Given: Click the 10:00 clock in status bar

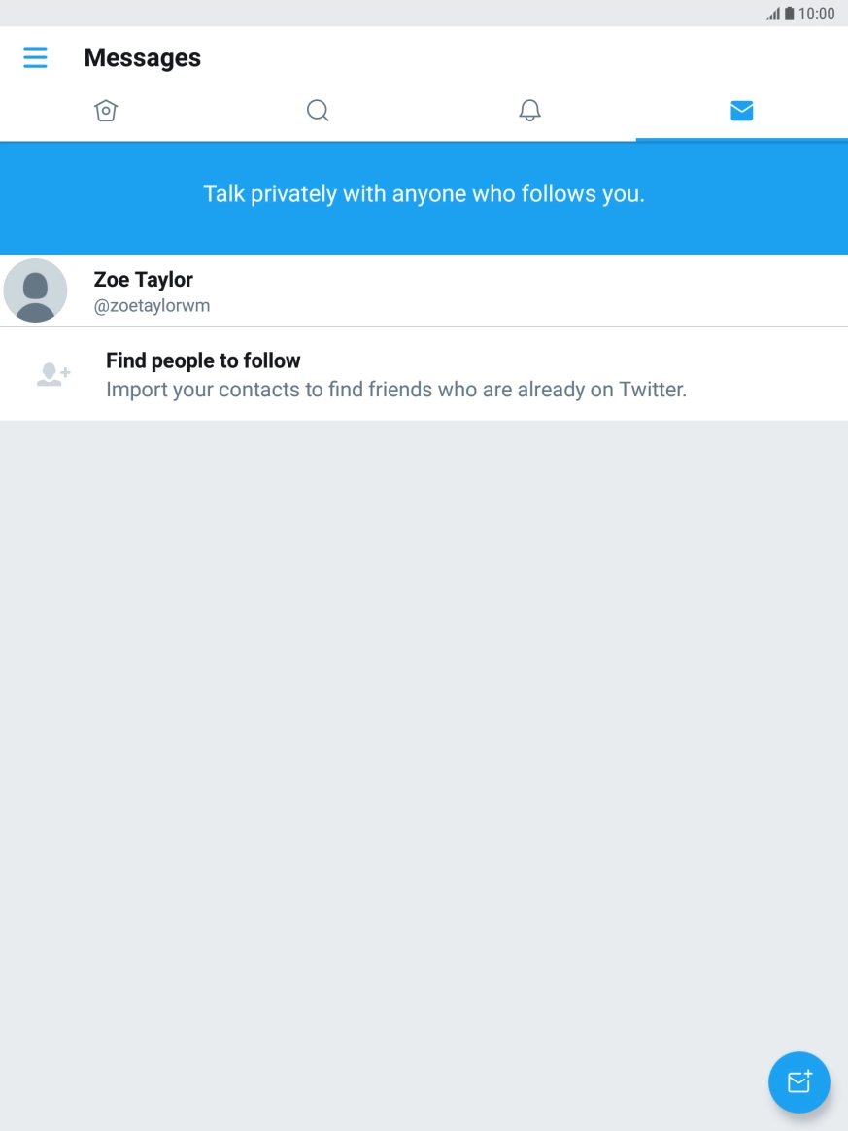Looking at the screenshot, I should click(816, 14).
